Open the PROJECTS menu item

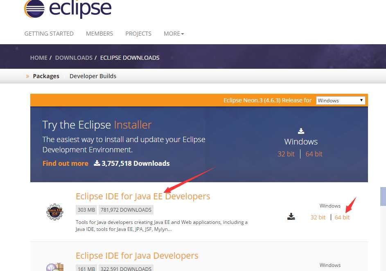(x=138, y=34)
